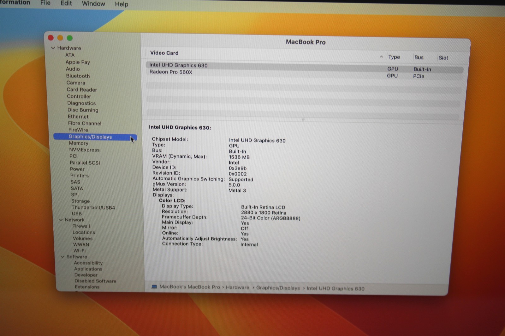Open the Window menu
Screen dimensions: 505x336
[93, 4]
